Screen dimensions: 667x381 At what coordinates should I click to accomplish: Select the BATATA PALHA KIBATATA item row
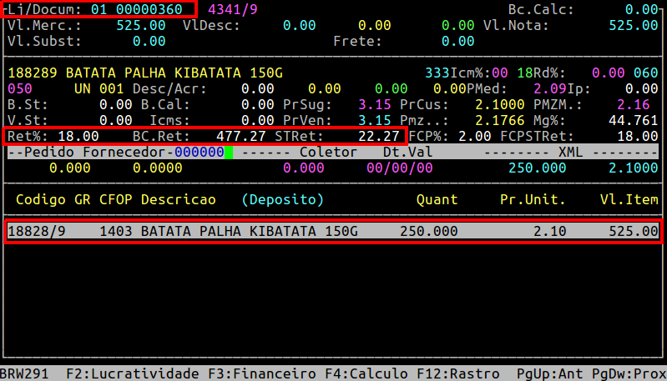[332, 231]
